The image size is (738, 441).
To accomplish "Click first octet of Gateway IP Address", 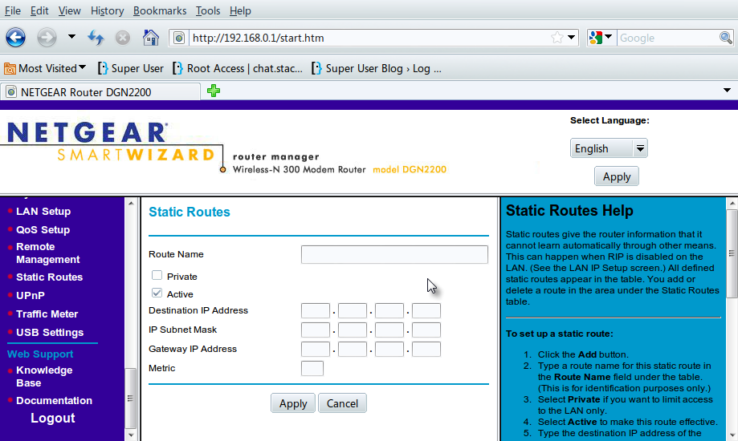I will click(316, 350).
